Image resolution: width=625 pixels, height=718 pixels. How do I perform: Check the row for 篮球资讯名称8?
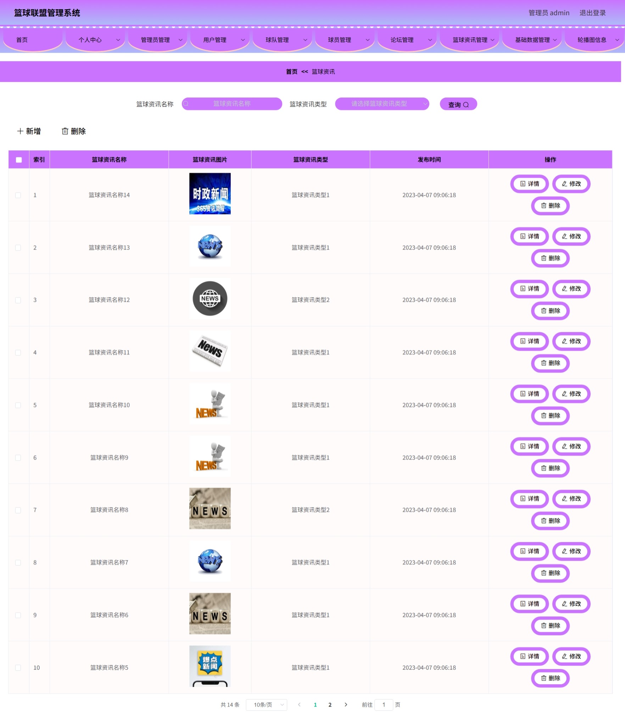pos(18,510)
